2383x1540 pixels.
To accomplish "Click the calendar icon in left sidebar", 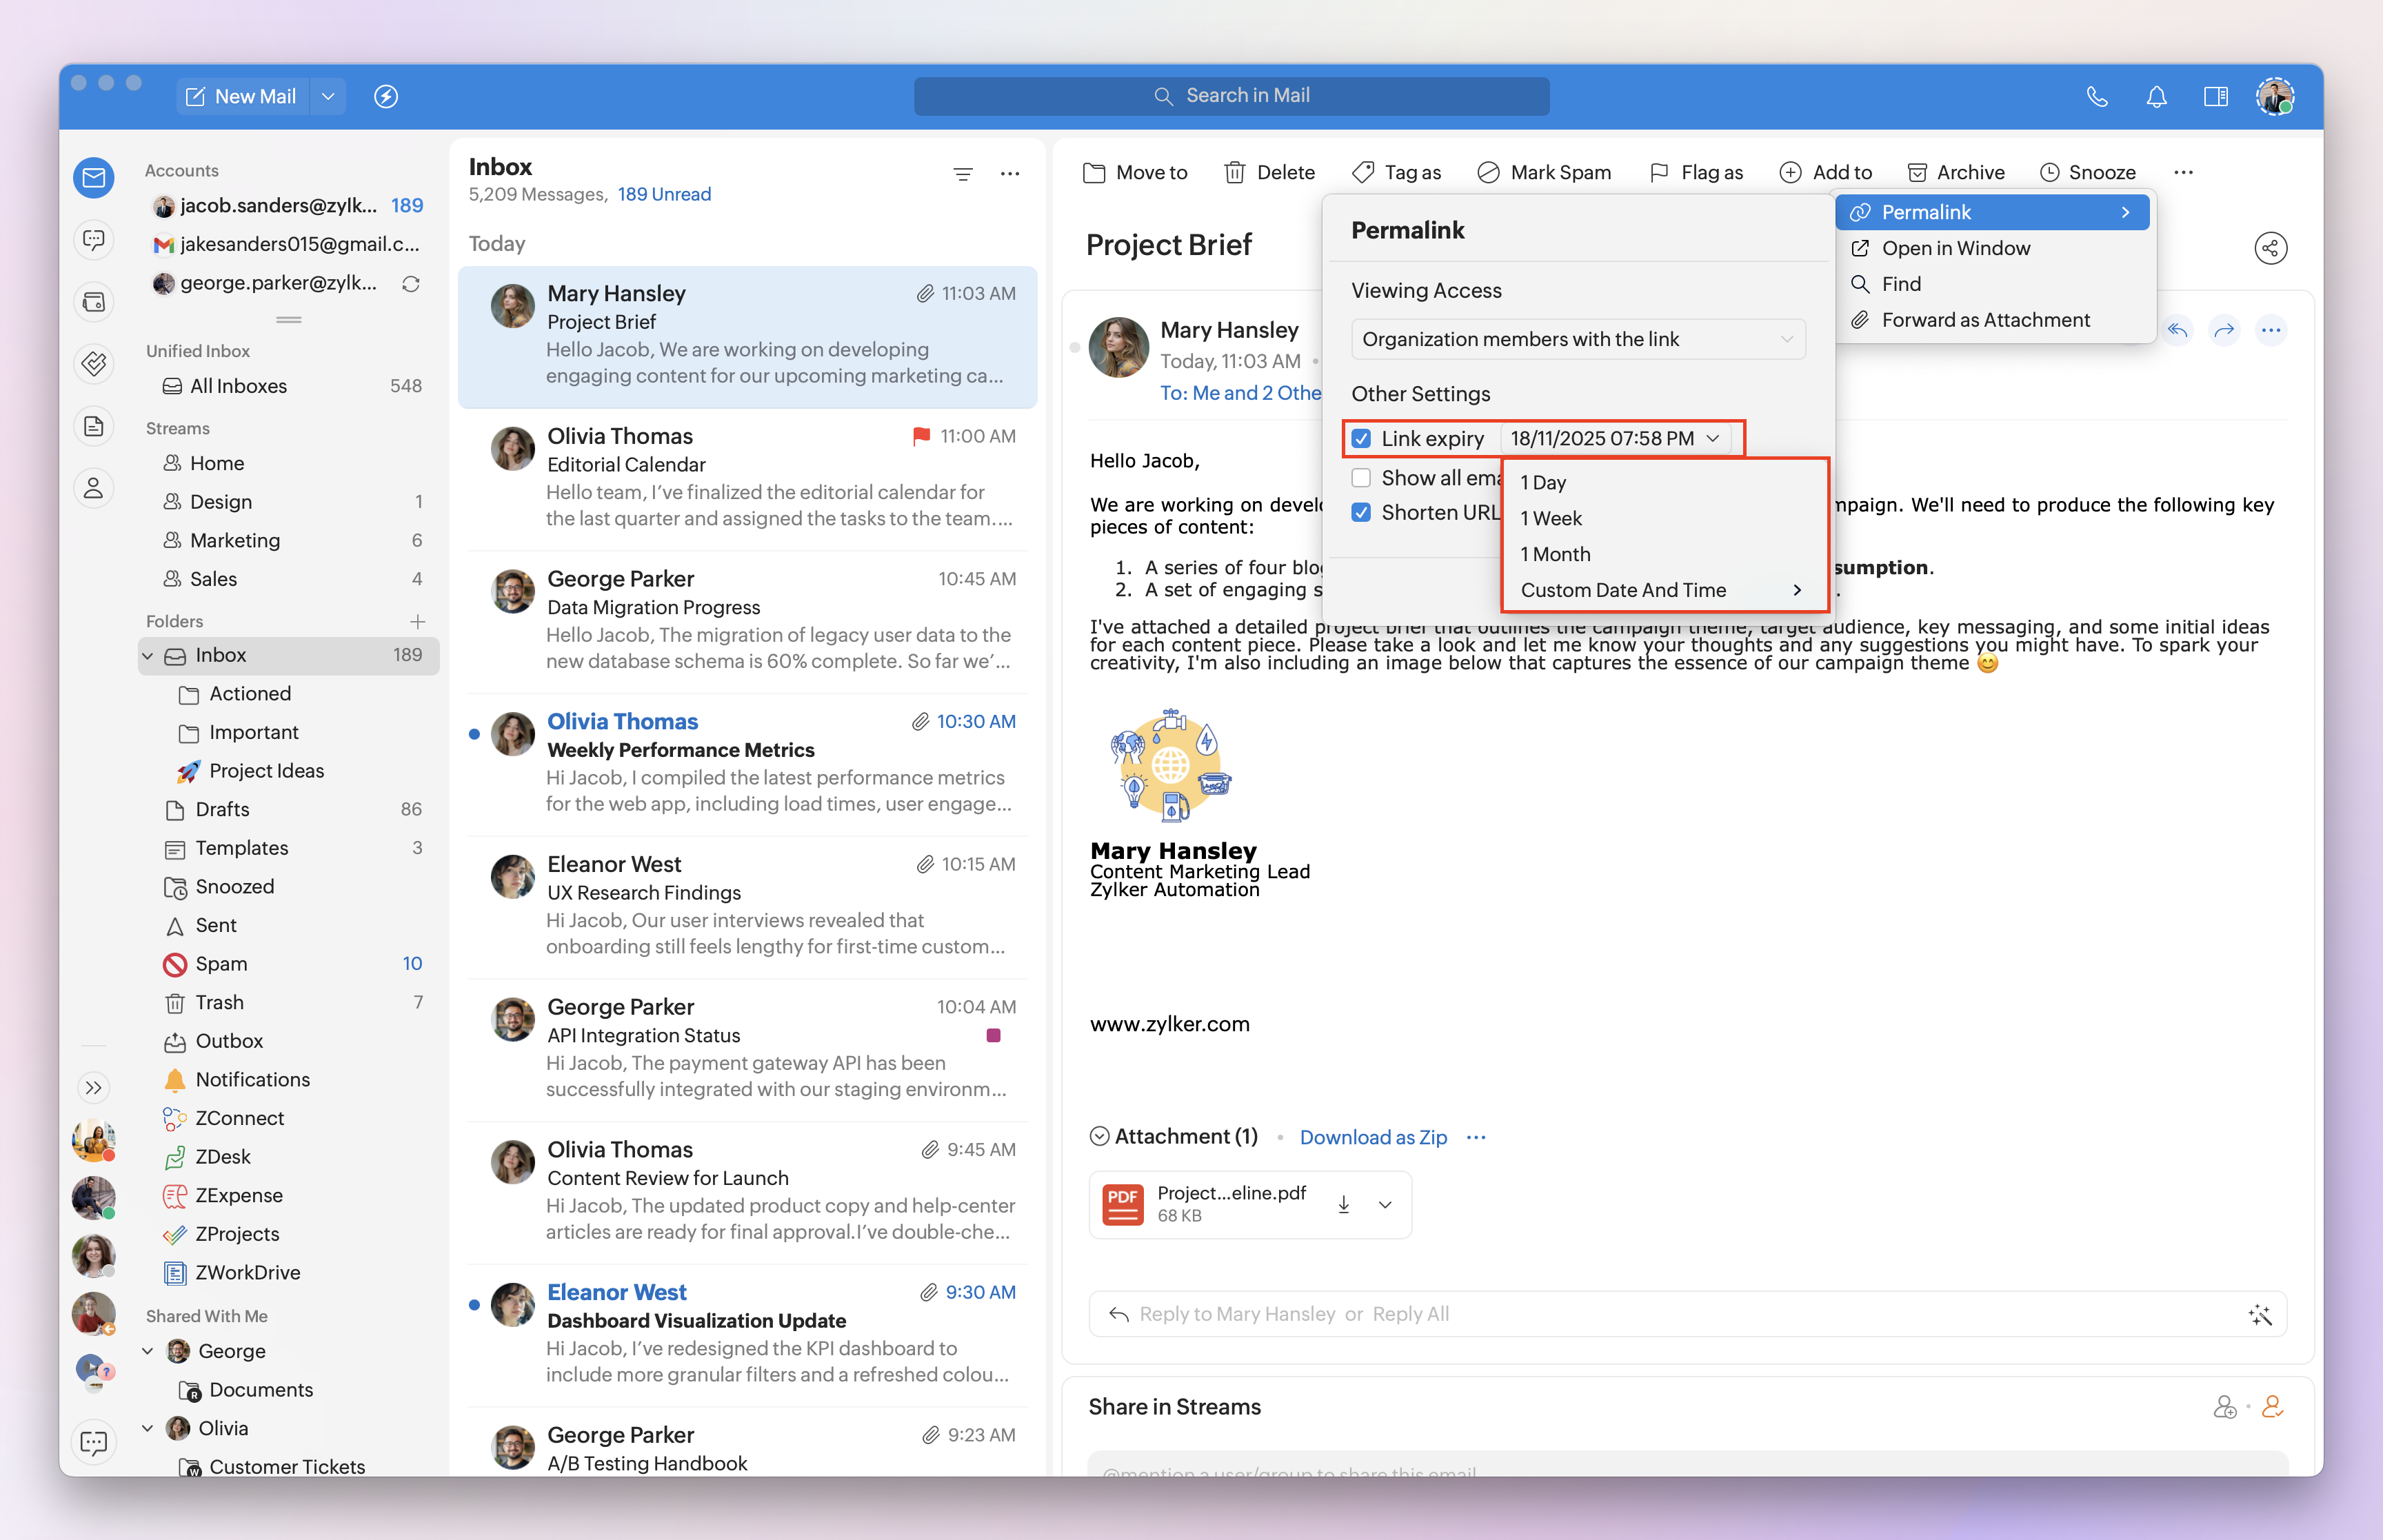I will 94,302.
